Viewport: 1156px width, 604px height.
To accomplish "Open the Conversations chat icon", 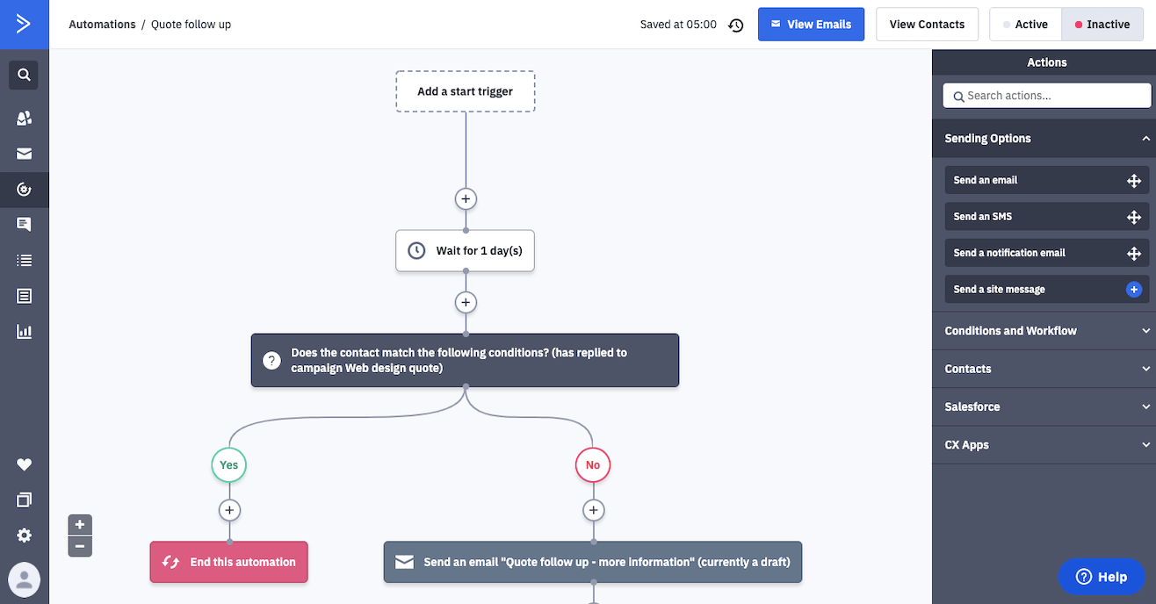I will point(24,224).
